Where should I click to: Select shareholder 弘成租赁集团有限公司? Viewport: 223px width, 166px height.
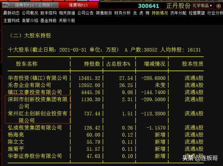point(35,128)
